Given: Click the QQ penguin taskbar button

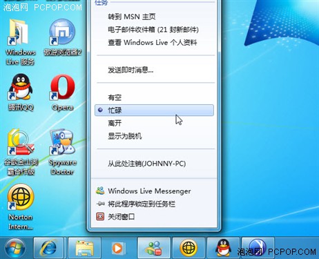Looking at the screenshot, I should click(224, 249).
